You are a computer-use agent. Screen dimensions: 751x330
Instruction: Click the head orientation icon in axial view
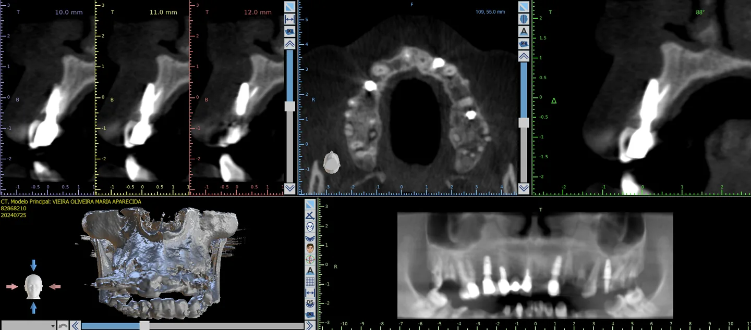tap(332, 162)
